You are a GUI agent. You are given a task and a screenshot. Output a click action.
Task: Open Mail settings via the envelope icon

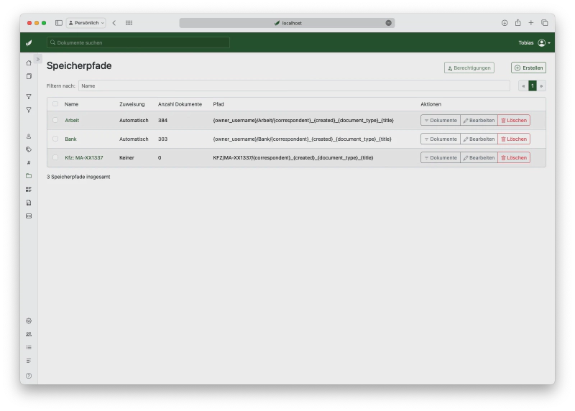(29, 216)
